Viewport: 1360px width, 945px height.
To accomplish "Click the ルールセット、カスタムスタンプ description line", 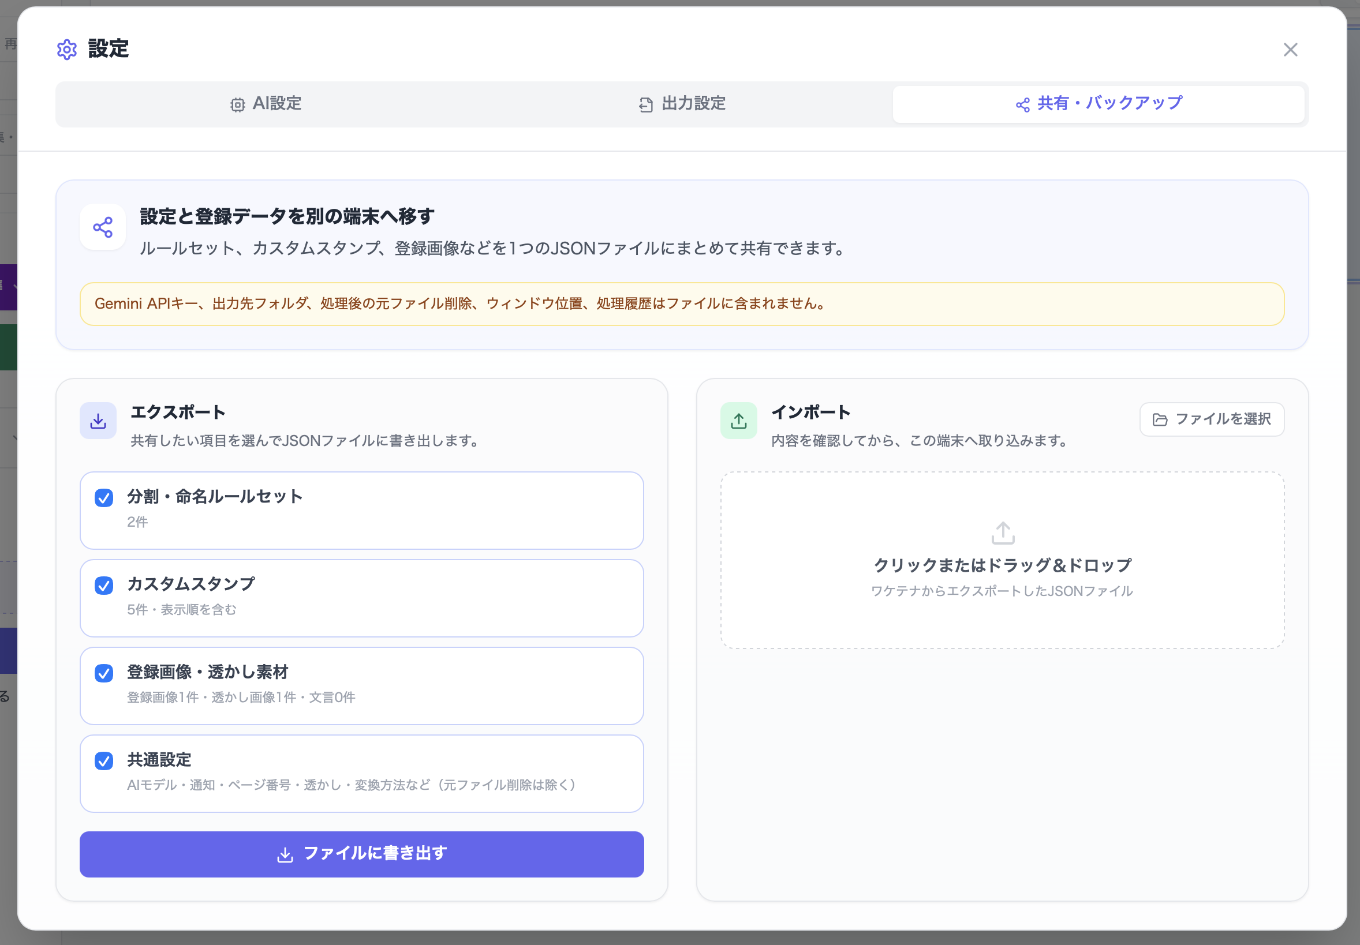I will tap(494, 249).
